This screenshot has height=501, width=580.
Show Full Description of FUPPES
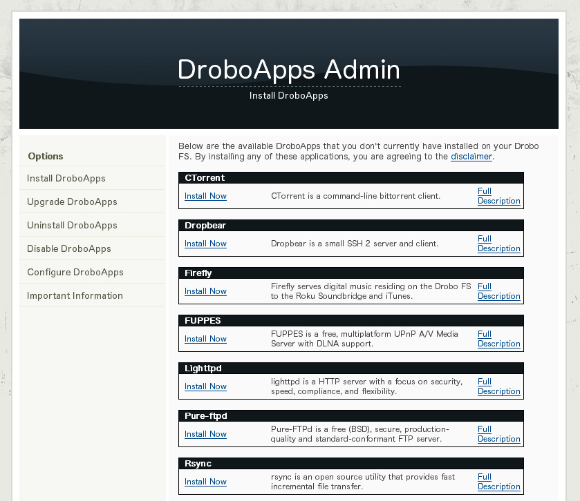pos(498,339)
